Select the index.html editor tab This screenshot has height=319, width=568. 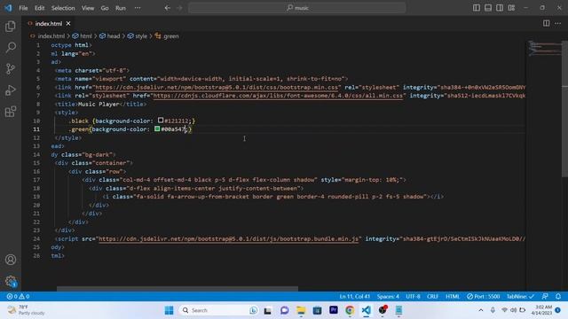pyautogui.click(x=49, y=24)
